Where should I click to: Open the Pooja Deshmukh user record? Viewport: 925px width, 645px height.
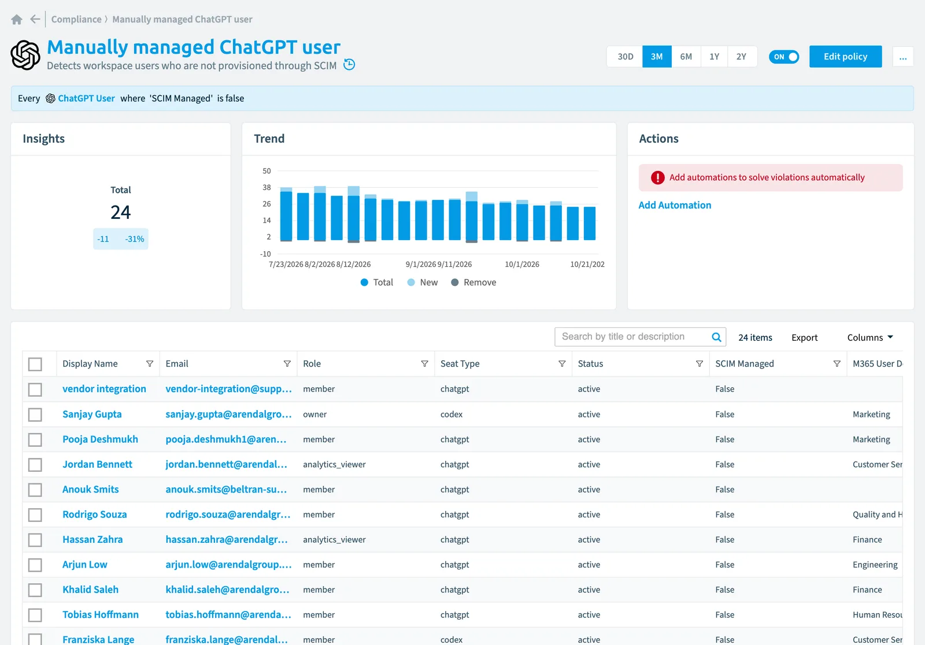click(x=100, y=439)
